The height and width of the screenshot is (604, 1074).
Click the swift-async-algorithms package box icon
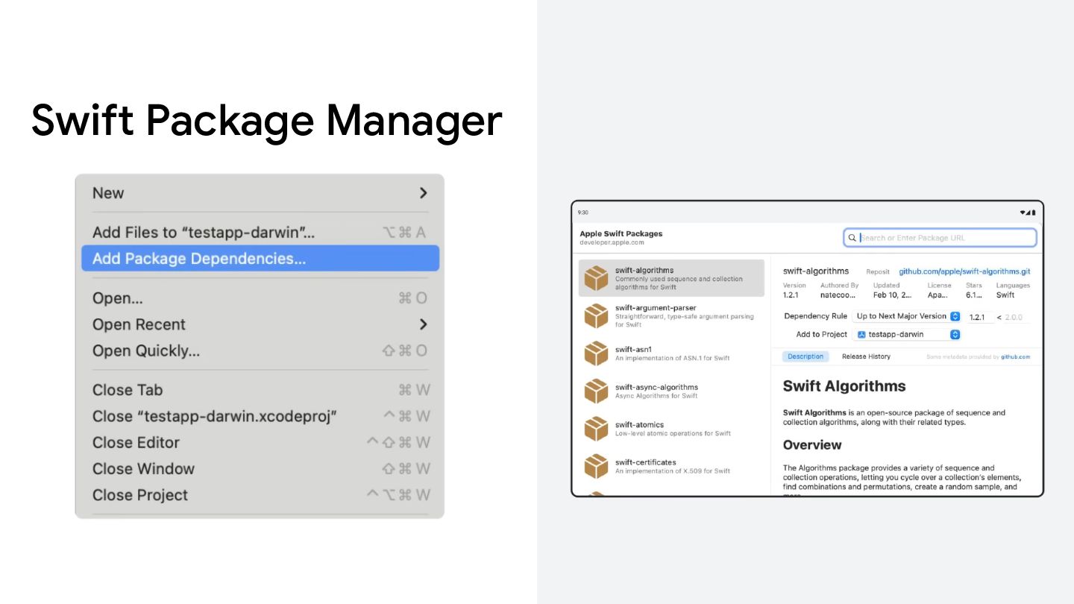pyautogui.click(x=596, y=391)
